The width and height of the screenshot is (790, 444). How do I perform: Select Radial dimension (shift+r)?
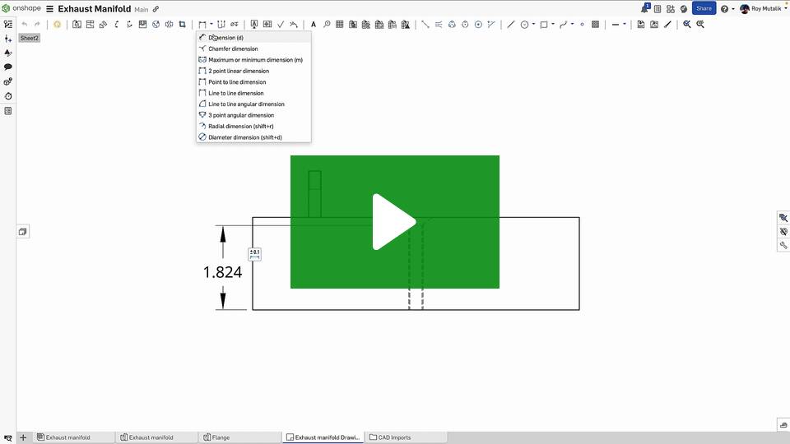pyautogui.click(x=253, y=127)
